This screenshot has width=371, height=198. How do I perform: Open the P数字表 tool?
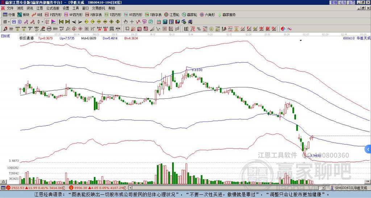click(93, 14)
